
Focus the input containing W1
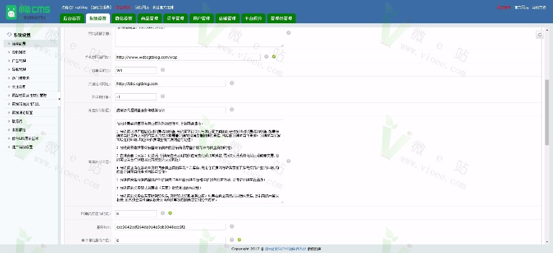(136, 70)
